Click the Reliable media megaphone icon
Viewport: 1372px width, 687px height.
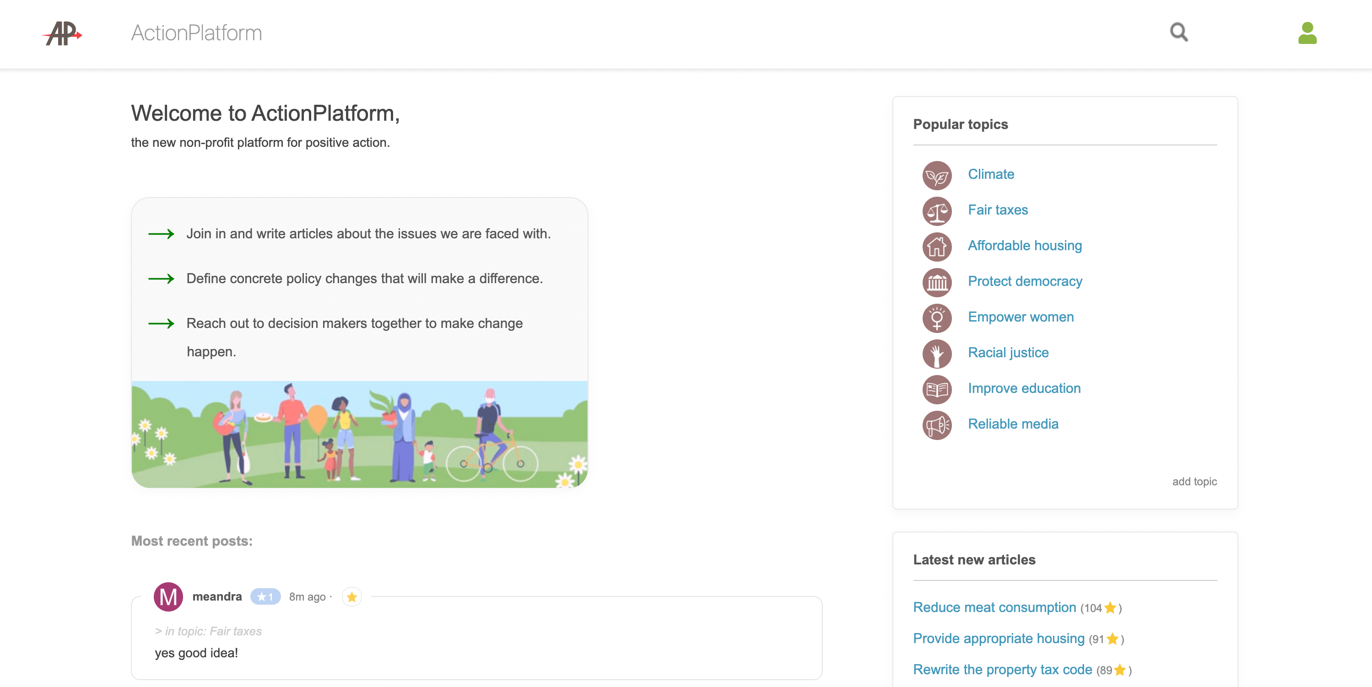tap(937, 424)
